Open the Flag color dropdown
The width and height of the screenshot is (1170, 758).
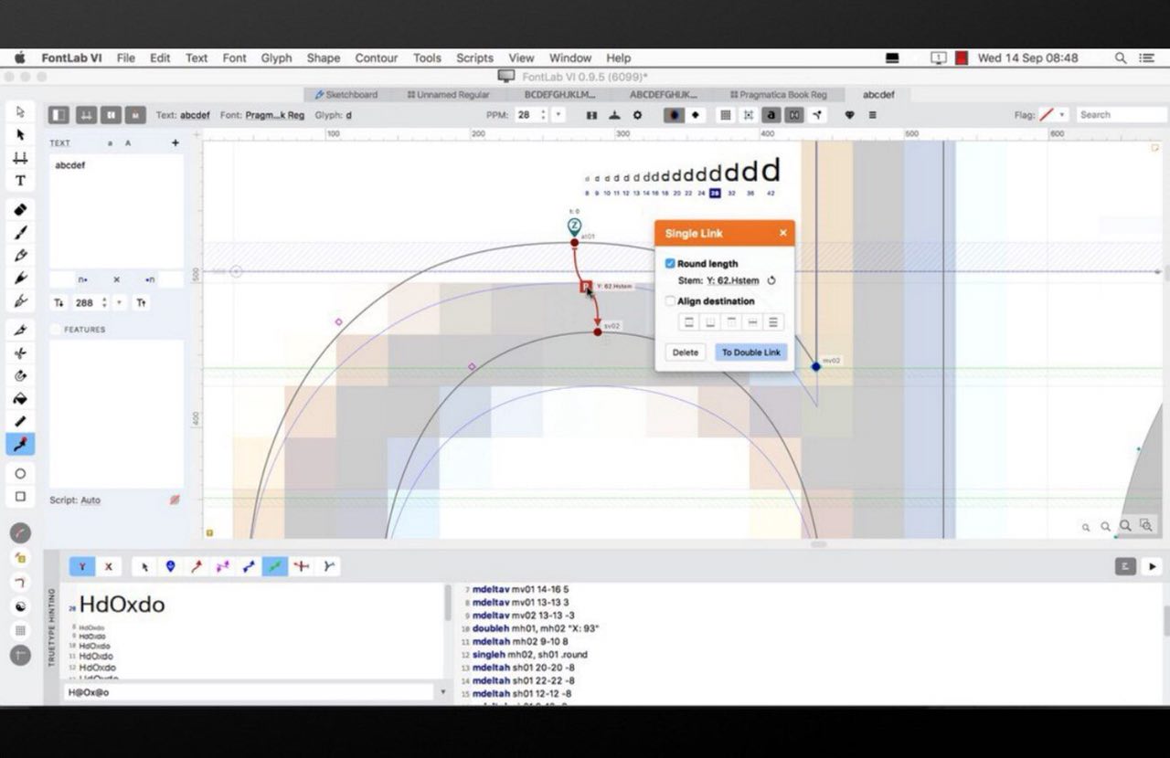(1062, 115)
